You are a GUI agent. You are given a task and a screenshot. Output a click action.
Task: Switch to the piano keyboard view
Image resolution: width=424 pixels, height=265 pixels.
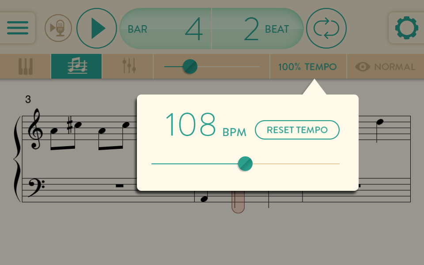click(x=26, y=66)
